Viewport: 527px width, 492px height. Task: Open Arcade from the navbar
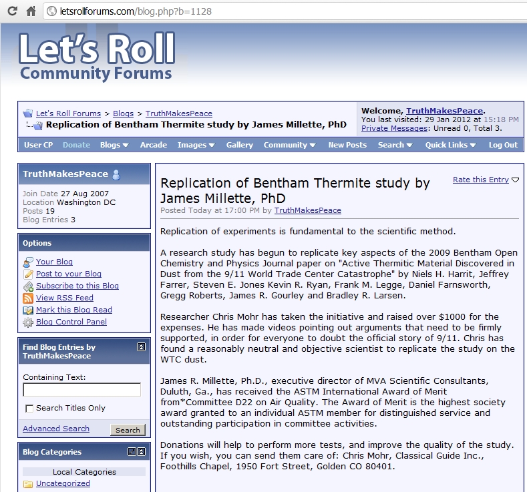tap(153, 145)
